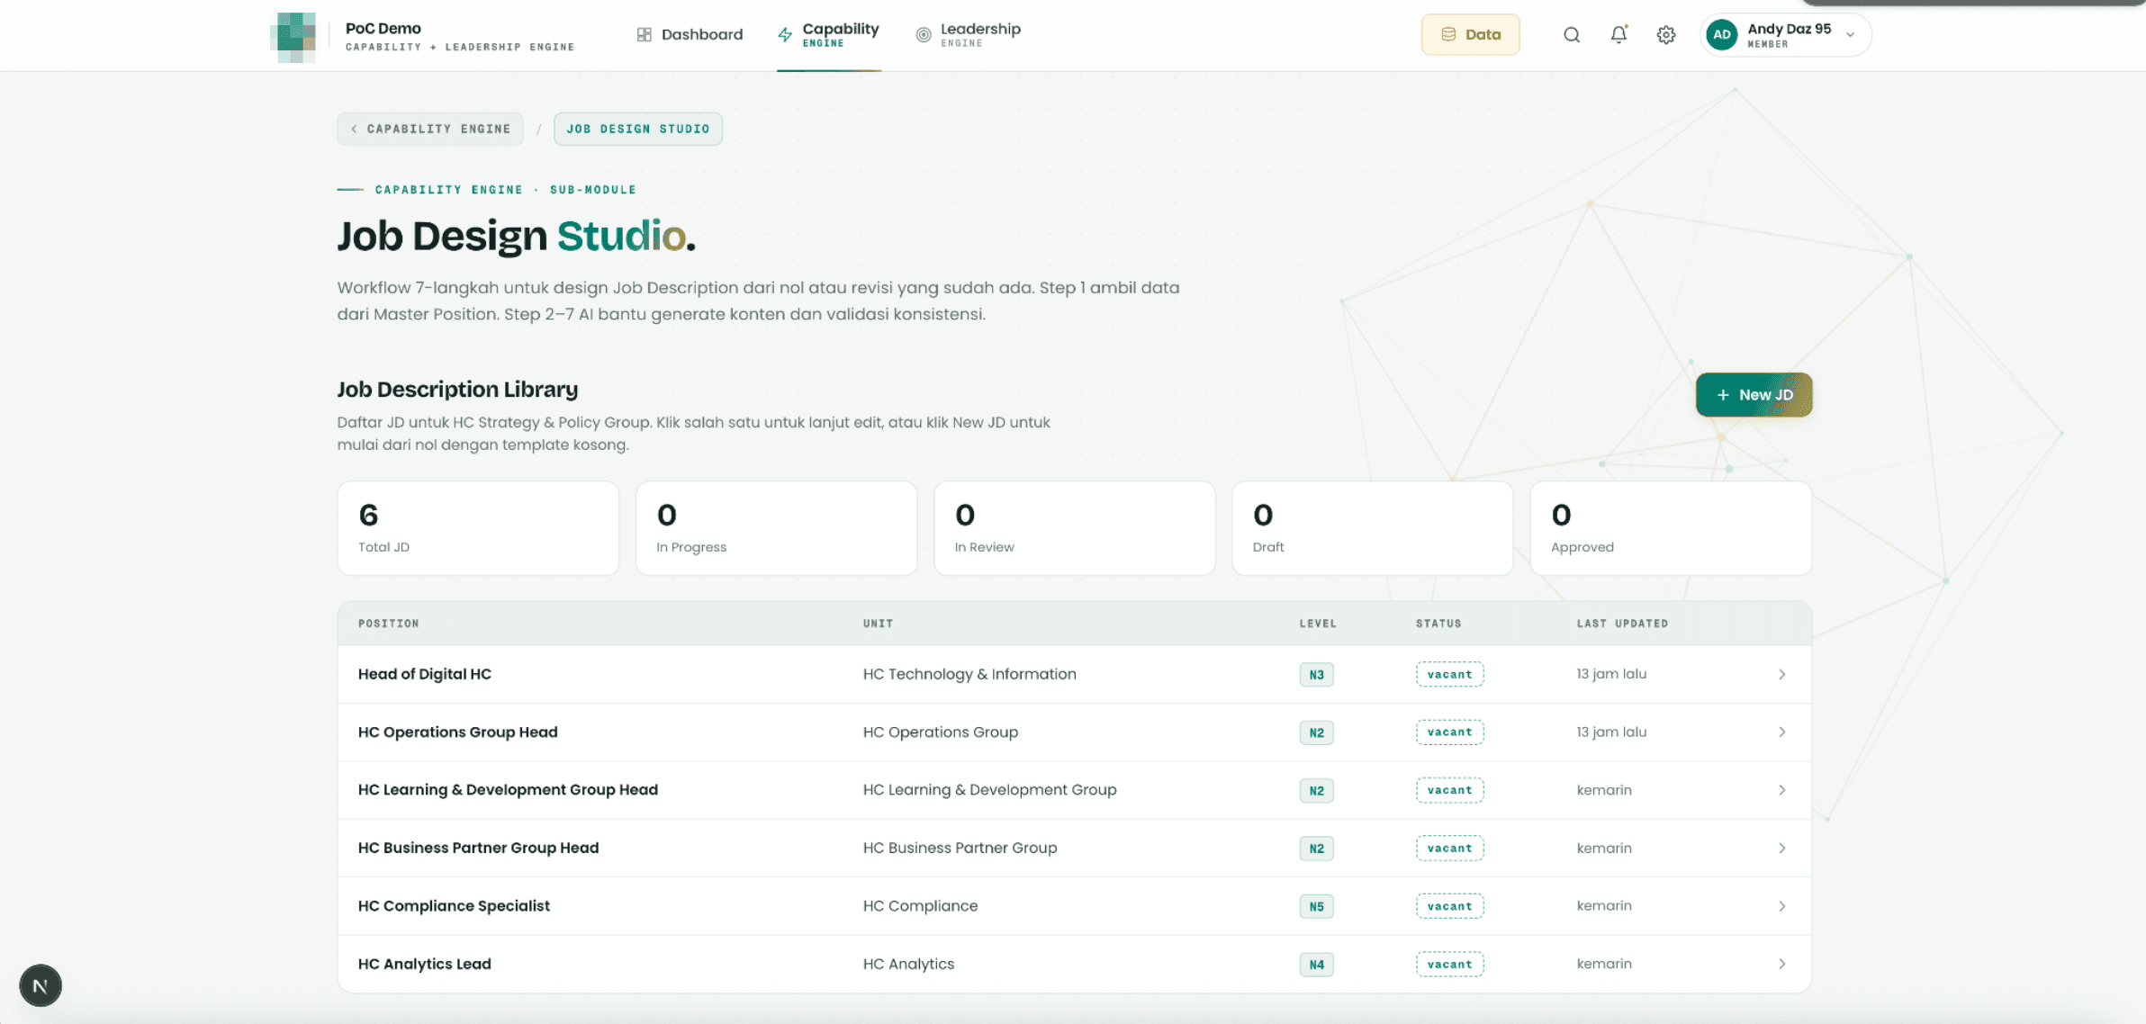2146x1024 pixels.
Task: Select HC Learning & Development Group Head
Action: (508, 790)
